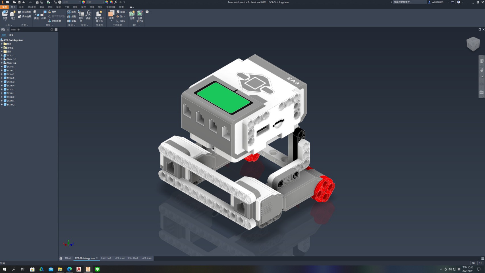Select the 塑型 view link in browser

click(x=11, y=35)
